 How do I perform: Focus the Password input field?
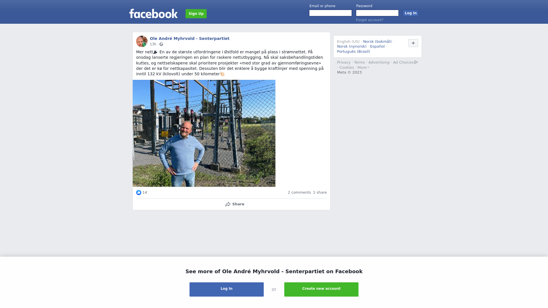(377, 13)
